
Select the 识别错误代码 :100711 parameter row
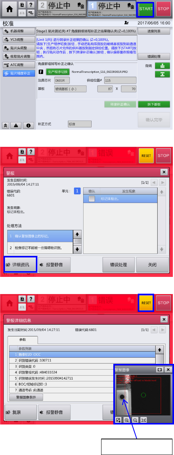click(82, 360)
